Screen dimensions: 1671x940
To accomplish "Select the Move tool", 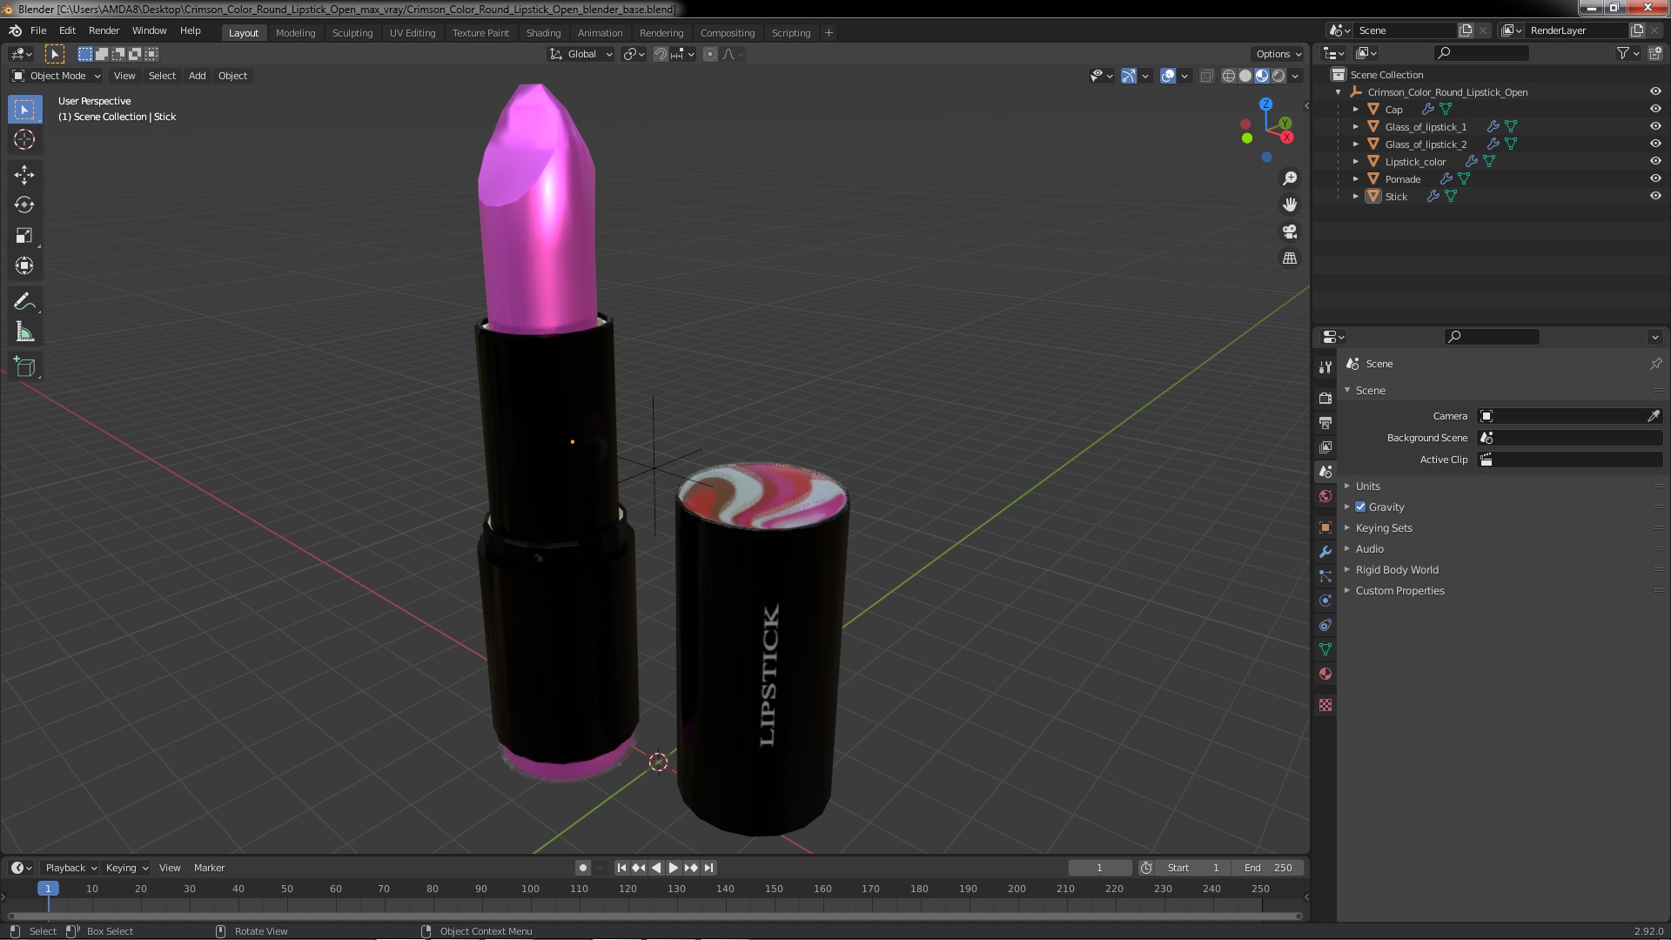I will [x=24, y=175].
